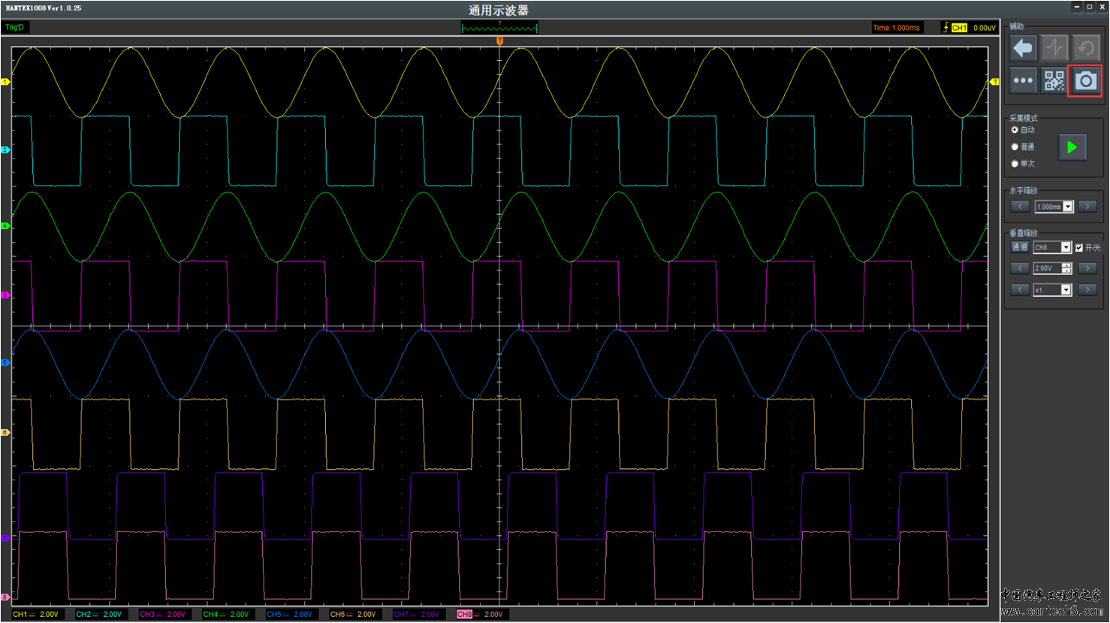Open the CH8 channel selection dropdown
This screenshot has height=623, width=1110.
click(x=1052, y=247)
